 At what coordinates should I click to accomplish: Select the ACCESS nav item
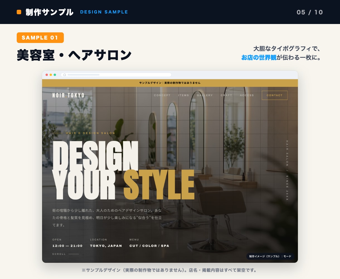click(247, 95)
